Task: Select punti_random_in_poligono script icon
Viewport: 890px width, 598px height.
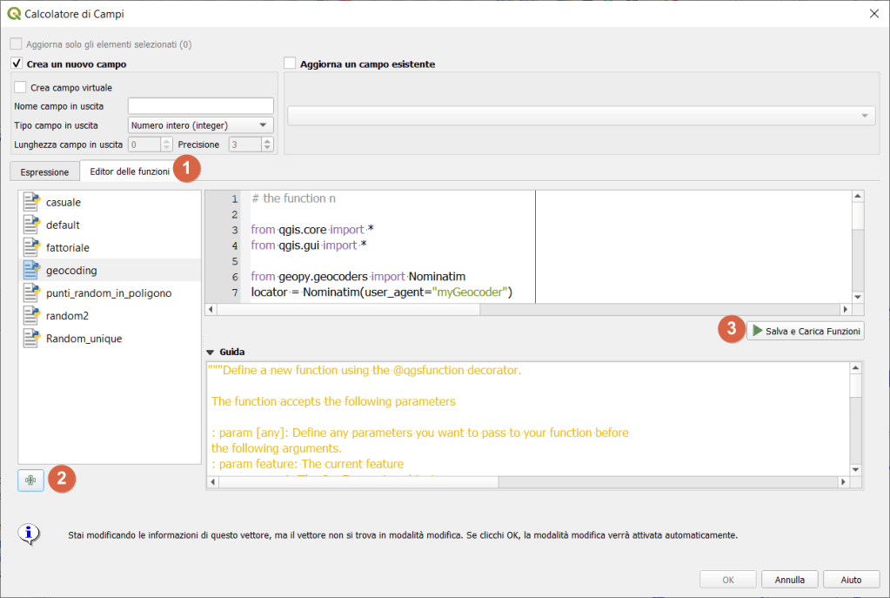Action: [31, 292]
